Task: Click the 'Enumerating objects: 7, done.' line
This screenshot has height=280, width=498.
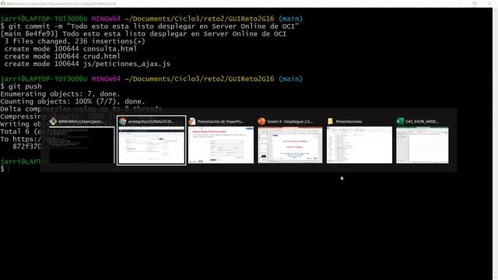Action: (61, 94)
